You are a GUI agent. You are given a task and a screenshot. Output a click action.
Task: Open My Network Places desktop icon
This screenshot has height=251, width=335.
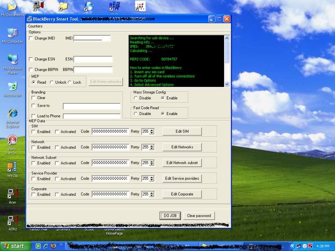(x=13, y=64)
